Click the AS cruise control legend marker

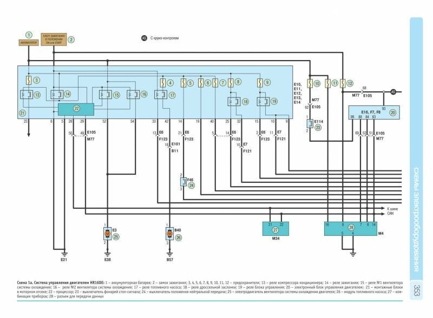click(144, 38)
